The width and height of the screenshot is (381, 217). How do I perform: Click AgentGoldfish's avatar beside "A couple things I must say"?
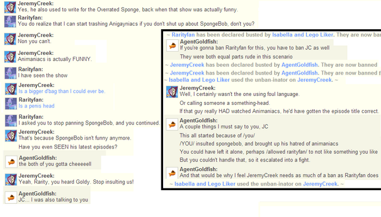172,125
